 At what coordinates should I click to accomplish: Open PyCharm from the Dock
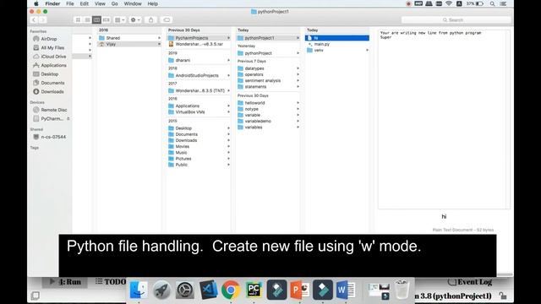coord(254,290)
